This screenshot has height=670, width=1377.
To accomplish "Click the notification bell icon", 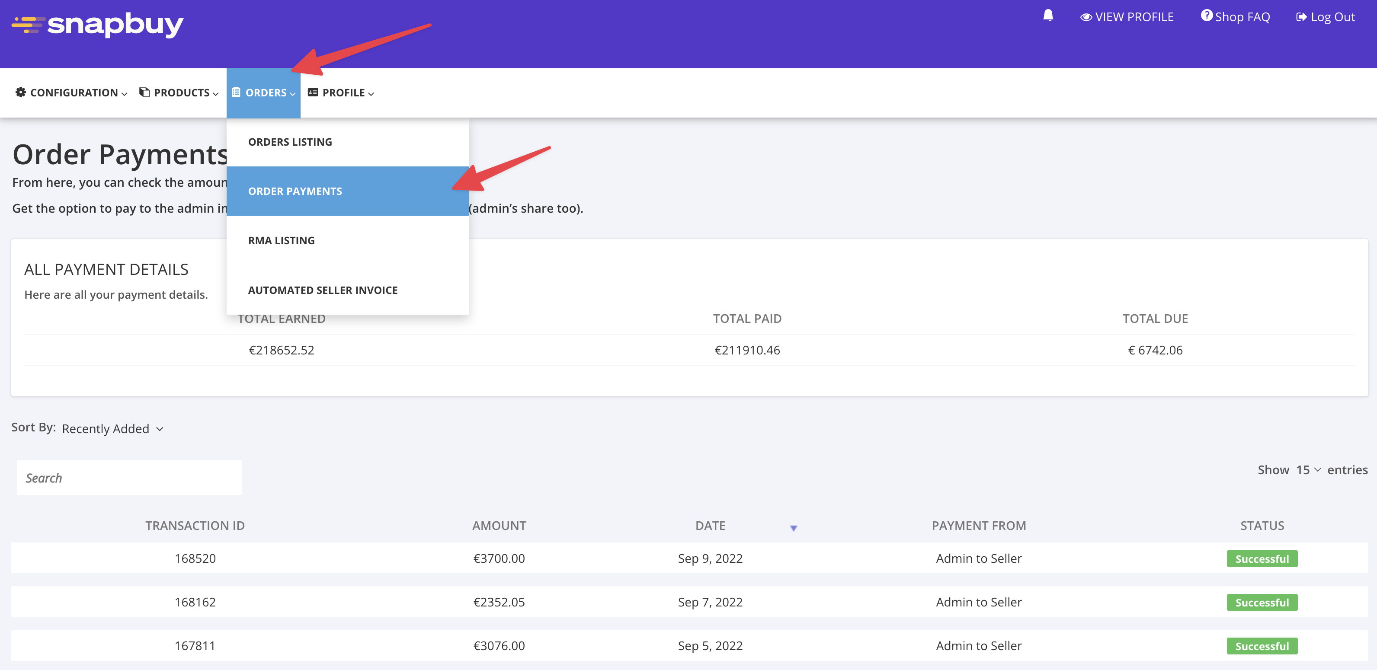I will pos(1048,16).
